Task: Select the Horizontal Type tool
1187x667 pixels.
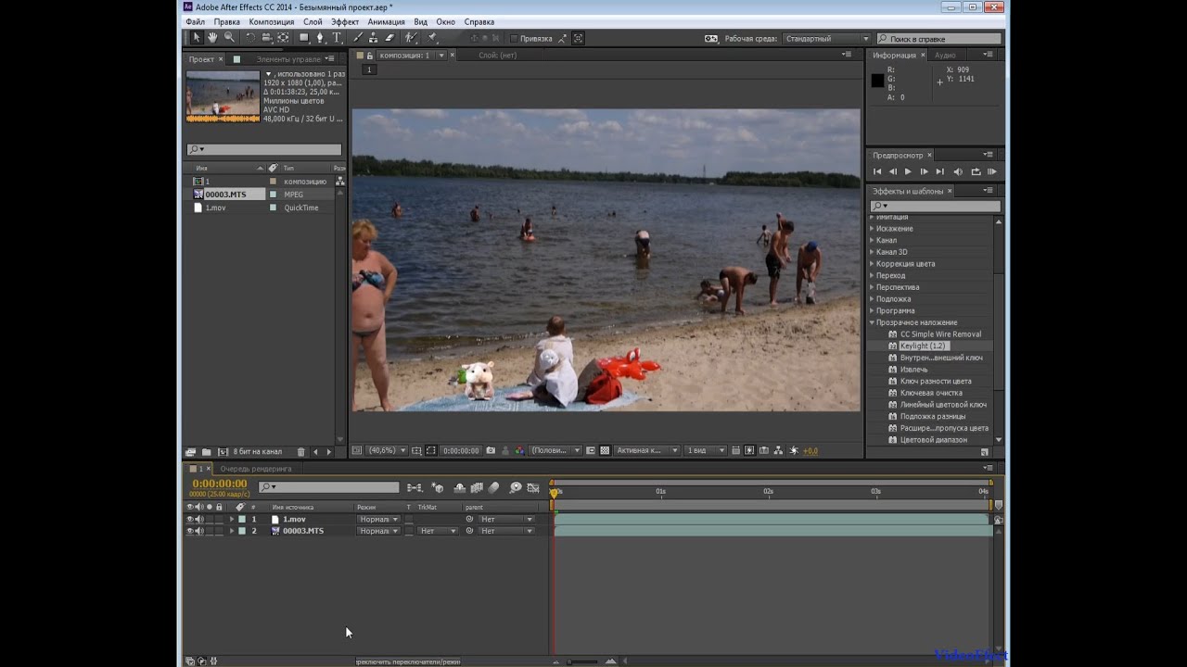Action: [336, 38]
